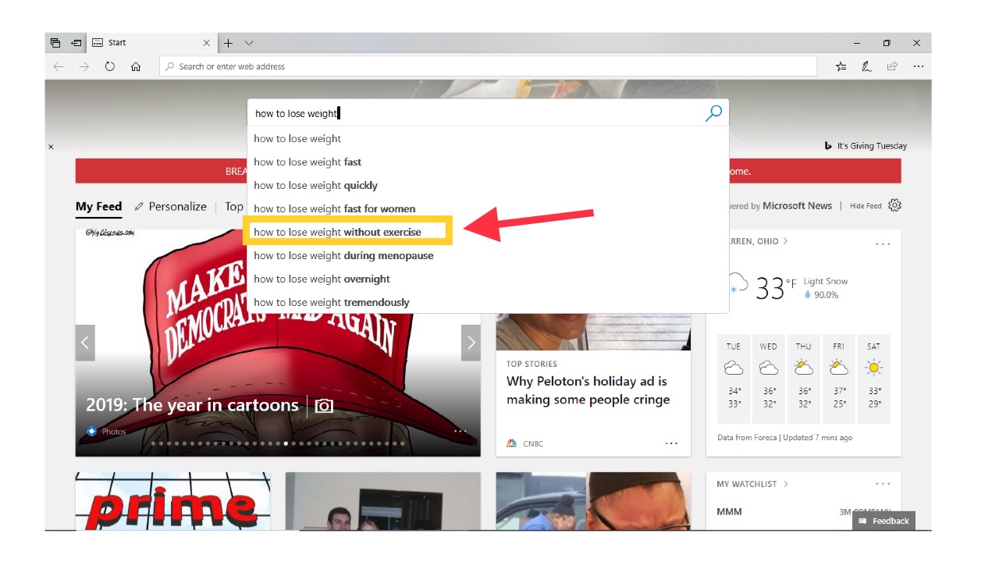Click the Share page icon

tap(892, 66)
